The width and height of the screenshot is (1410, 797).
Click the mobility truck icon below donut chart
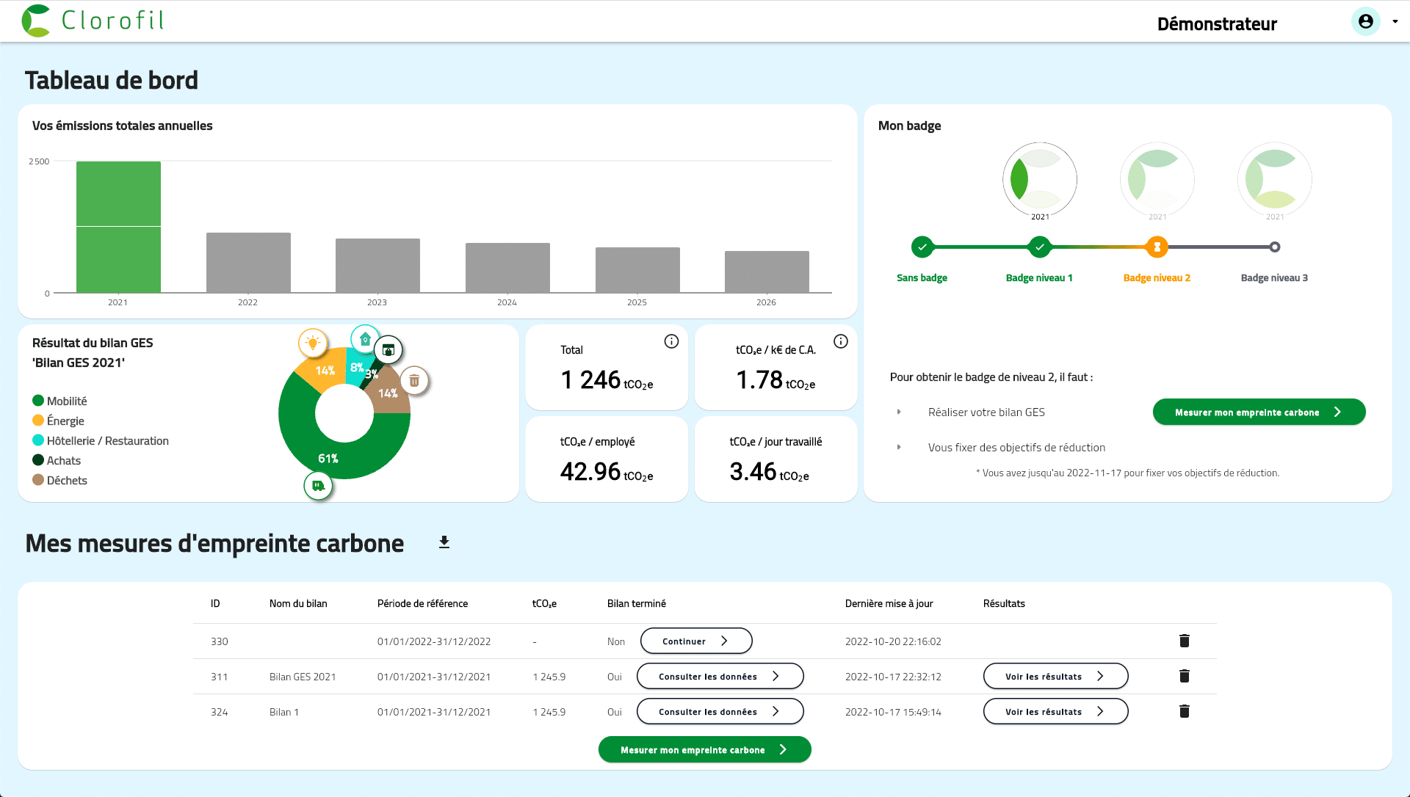318,486
